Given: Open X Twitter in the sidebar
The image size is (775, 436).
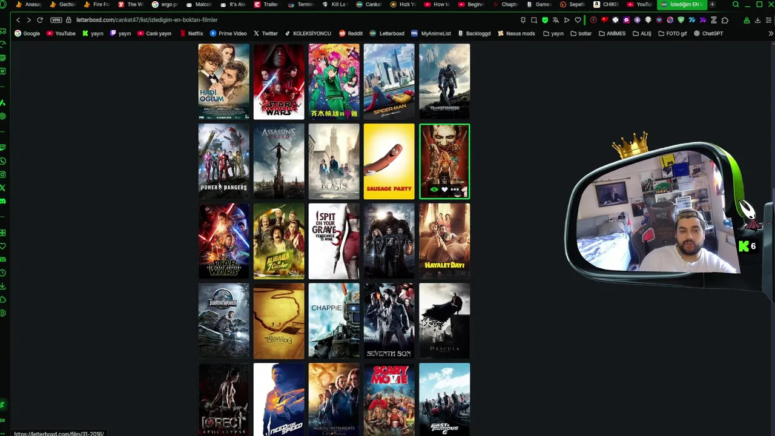Looking at the screenshot, I should point(3,188).
